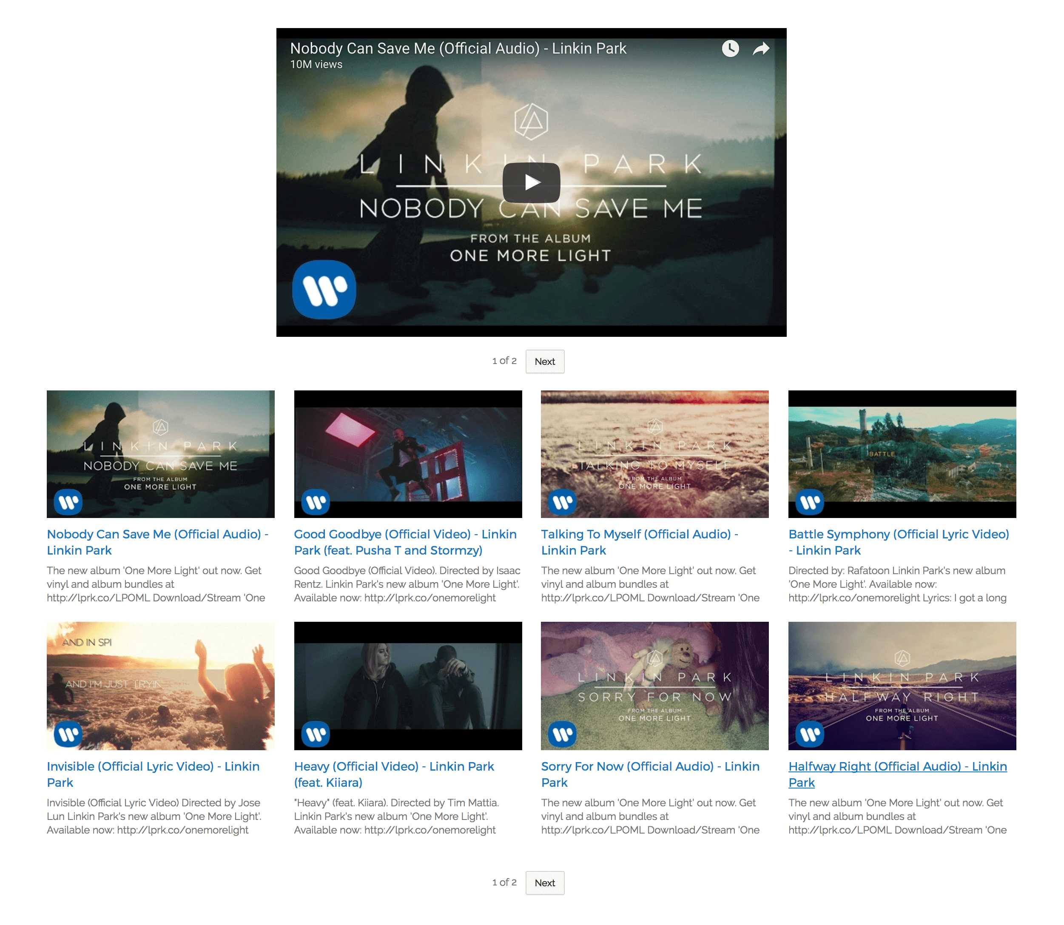Open the Invisible lyric video thumbnail
Viewport: 1064px width, 925px height.
(161, 686)
